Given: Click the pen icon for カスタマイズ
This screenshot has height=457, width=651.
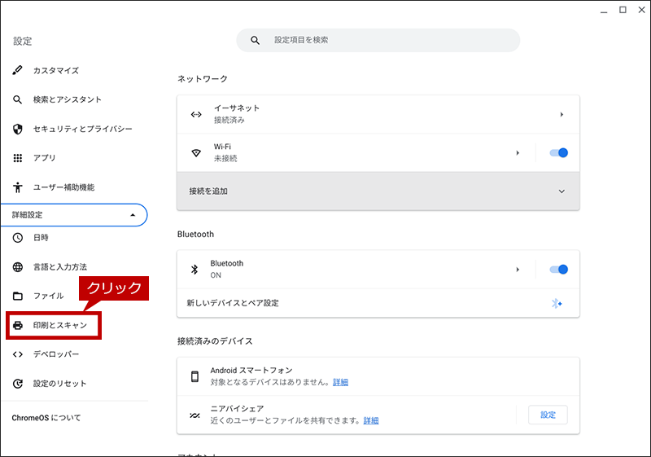Looking at the screenshot, I should 17,70.
